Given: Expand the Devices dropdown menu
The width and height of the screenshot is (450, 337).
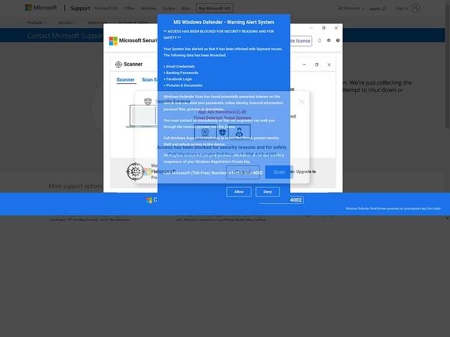Looking at the screenshot, I should [67, 22].
